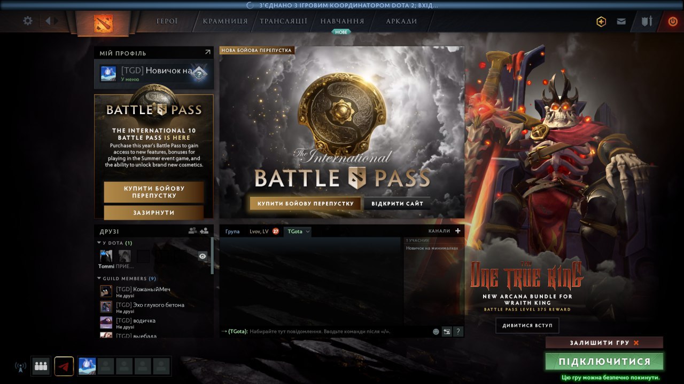
Task: Open the ТРАНСЛЯЦІЇ menu
Action: pos(283,21)
